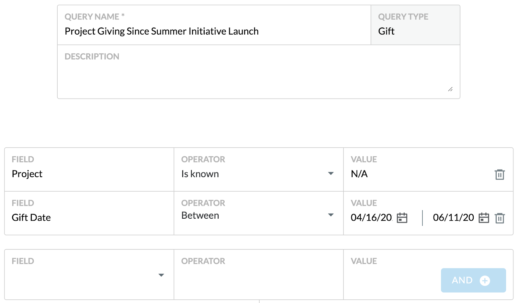518x303 pixels.
Task: Expand the Between operator dropdown
Action: [331, 215]
